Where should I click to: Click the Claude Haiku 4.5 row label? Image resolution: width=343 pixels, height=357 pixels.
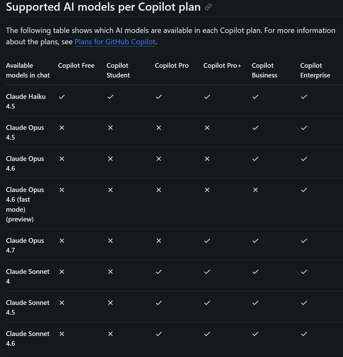pos(25,101)
